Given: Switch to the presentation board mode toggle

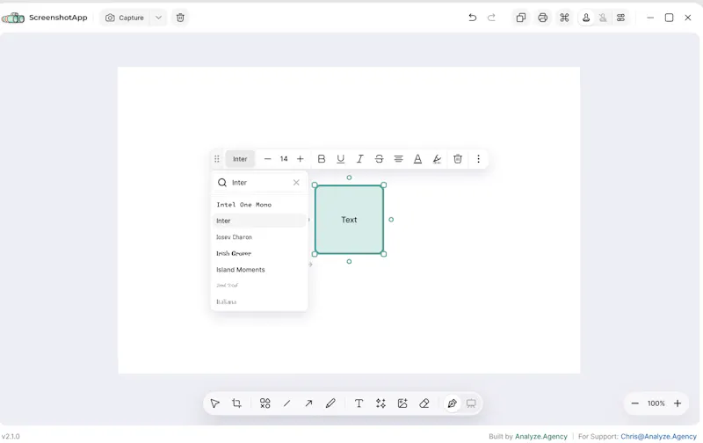Looking at the screenshot, I should tap(471, 403).
